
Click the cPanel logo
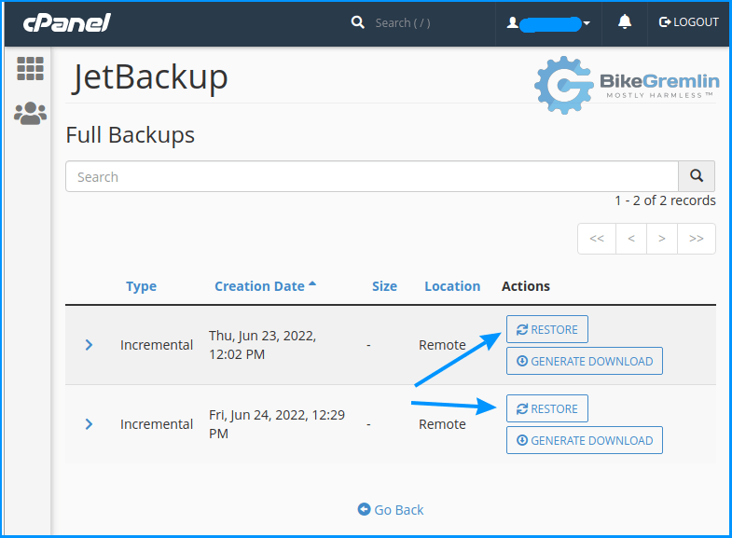67,23
